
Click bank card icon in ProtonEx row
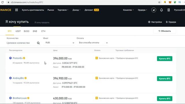click(97, 58)
